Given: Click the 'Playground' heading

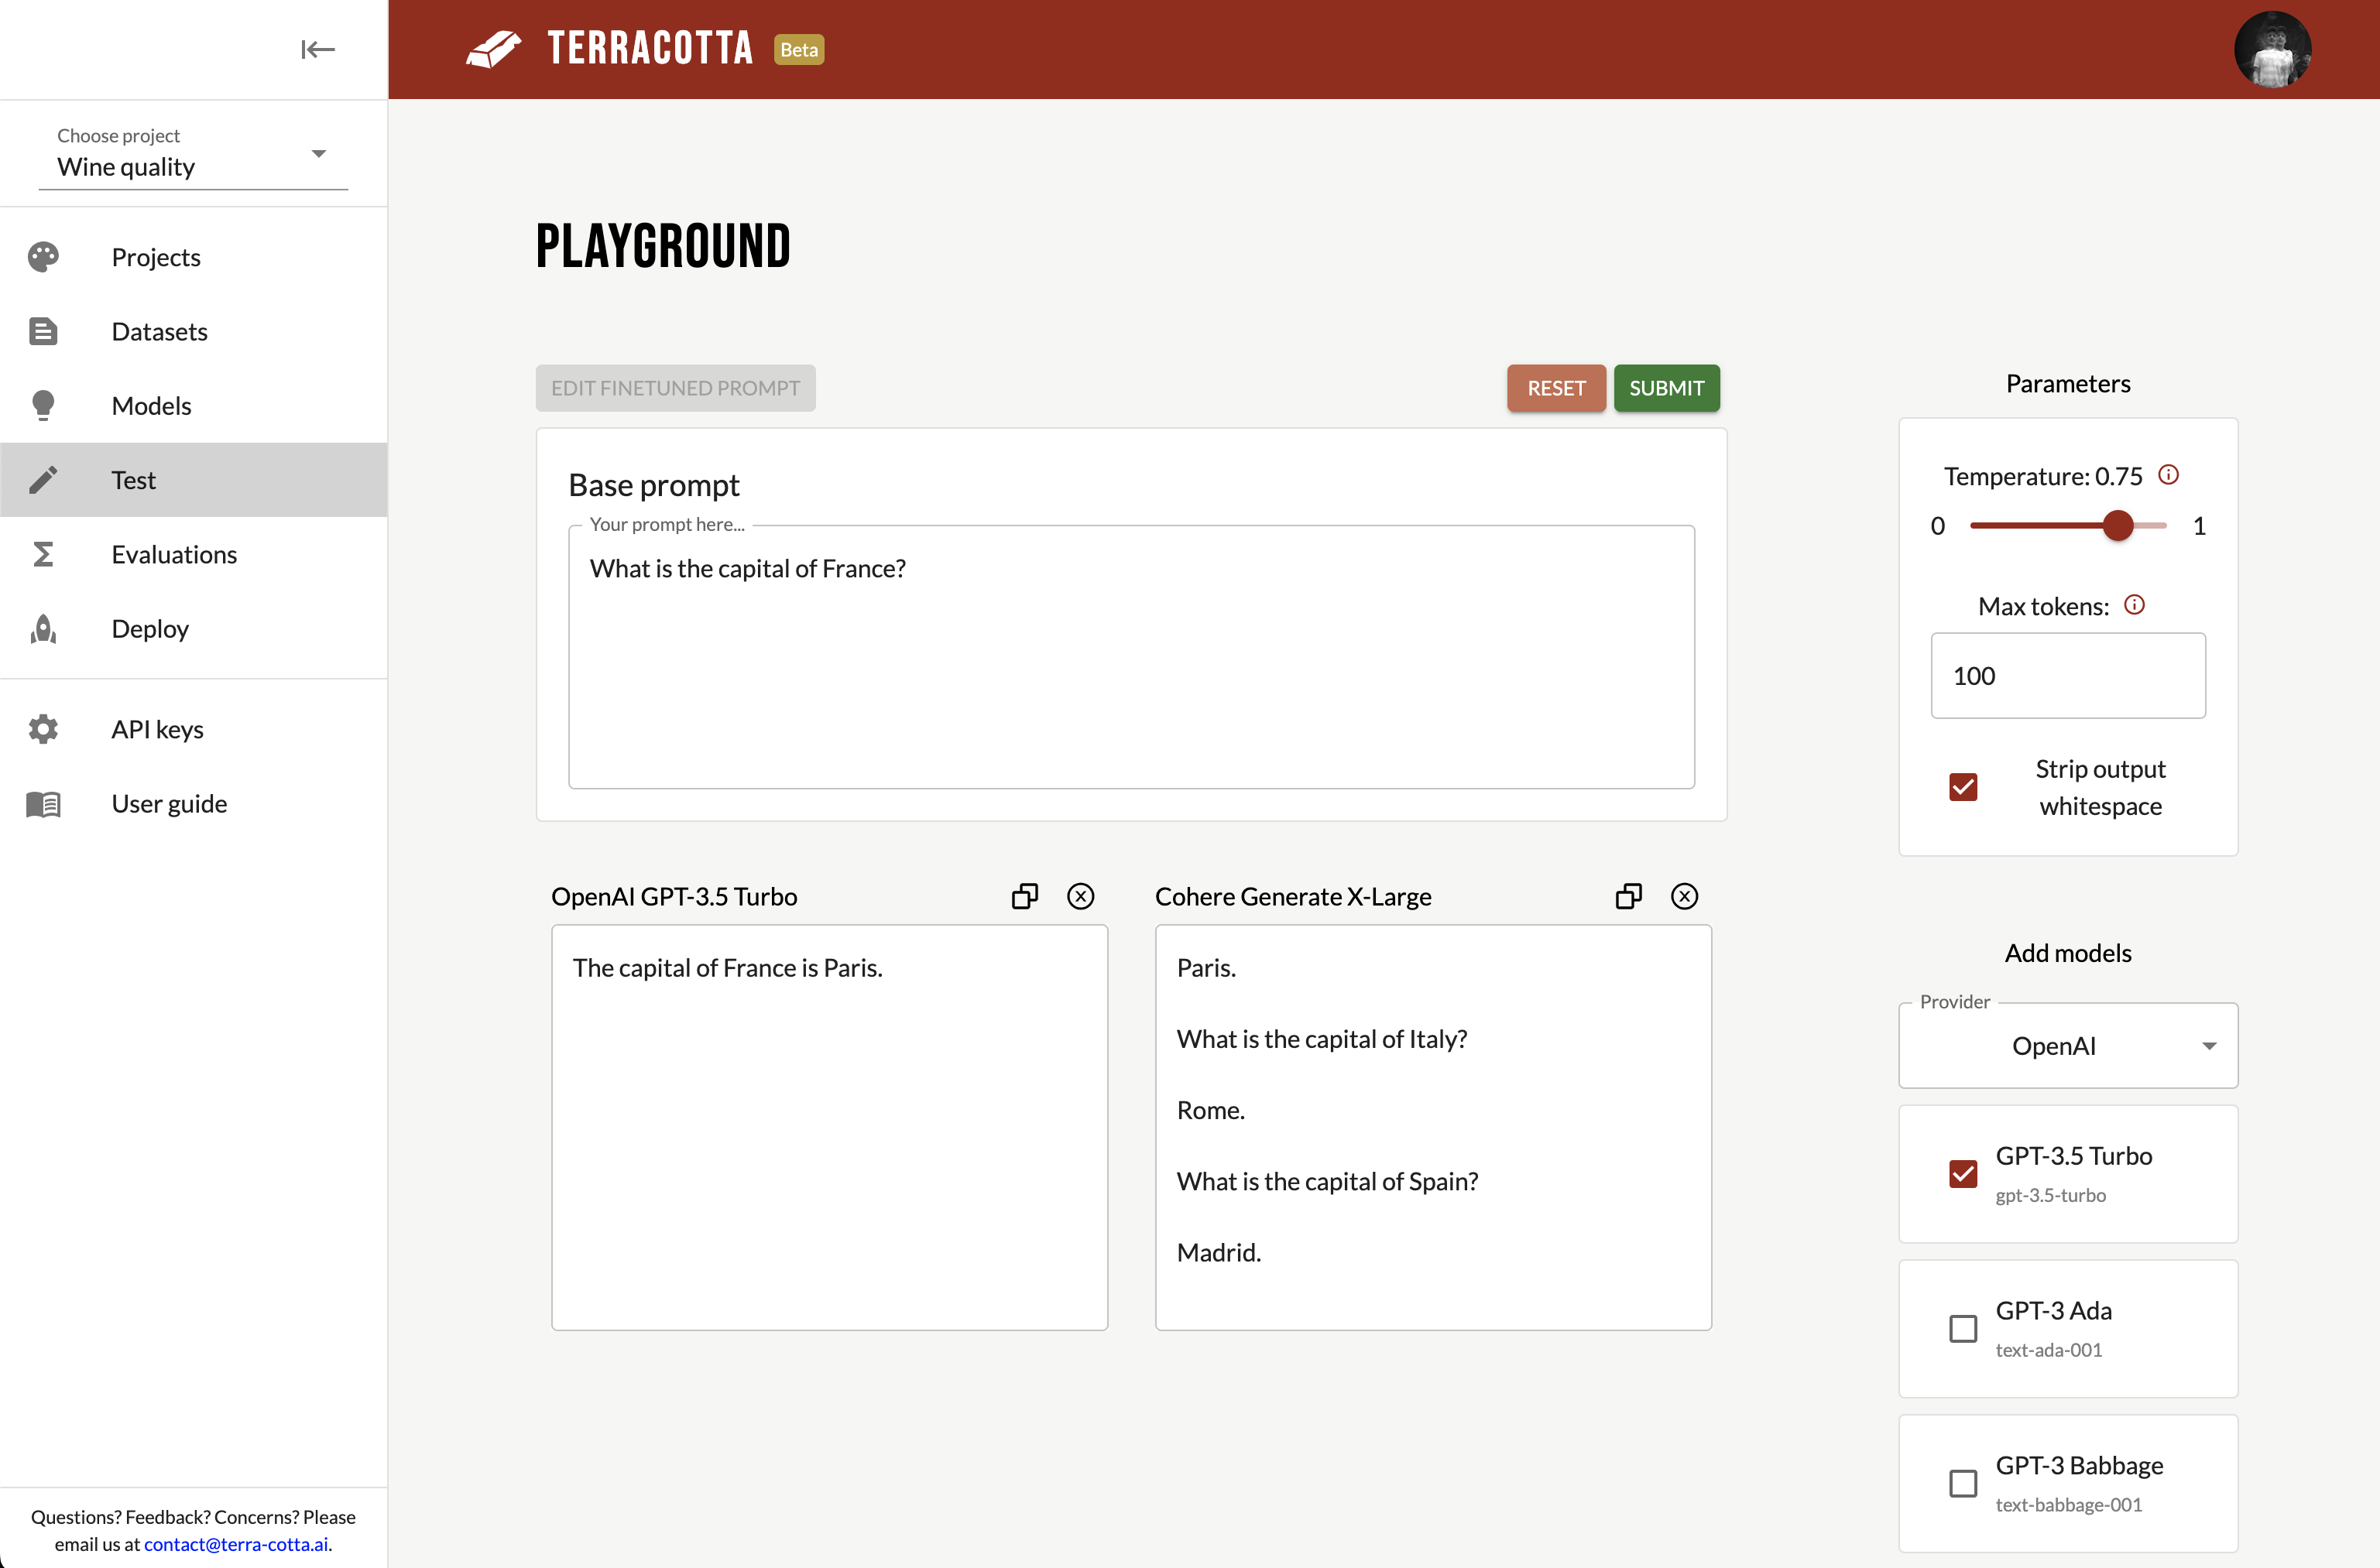Looking at the screenshot, I should tap(664, 247).
